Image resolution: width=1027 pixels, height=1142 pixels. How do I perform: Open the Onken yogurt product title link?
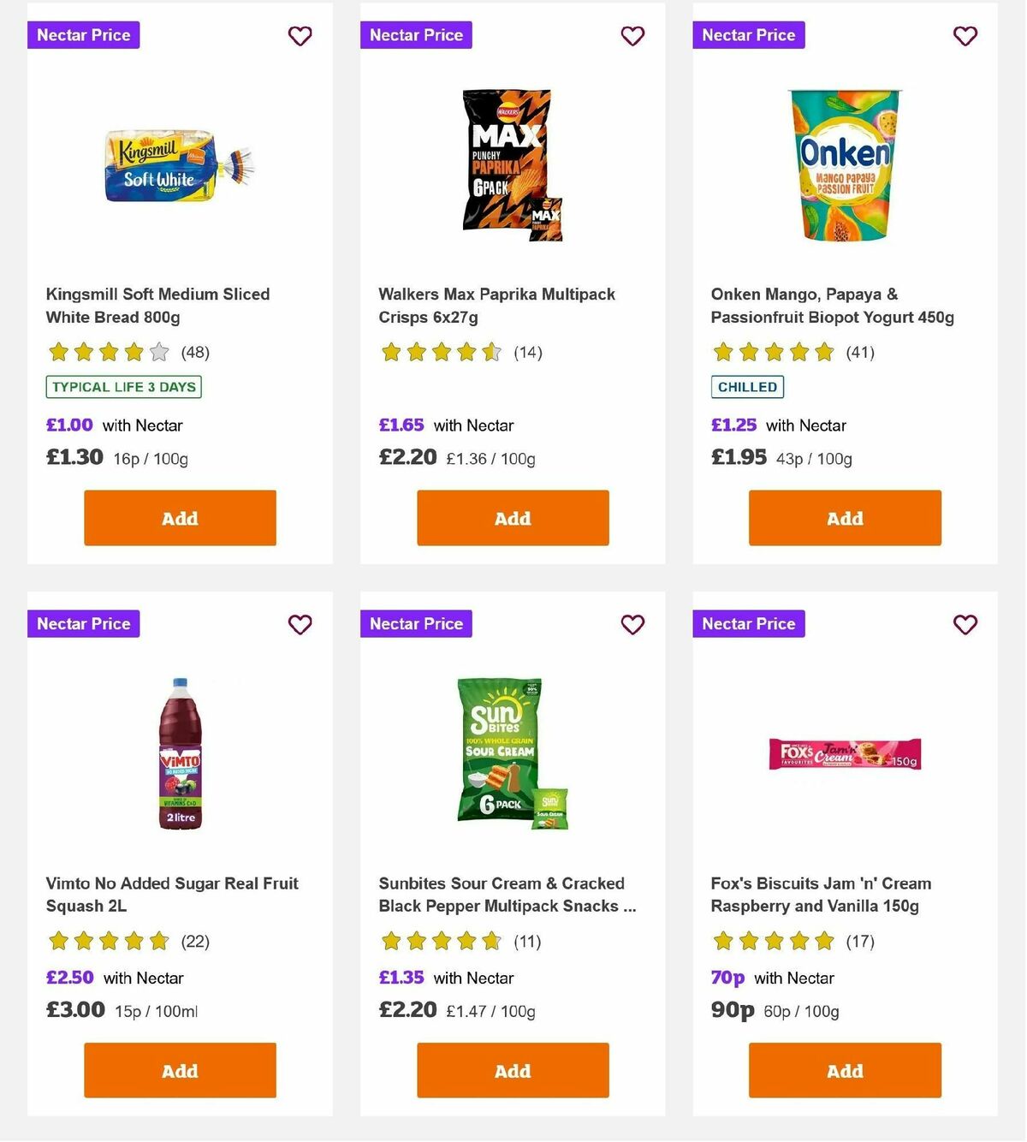832,305
